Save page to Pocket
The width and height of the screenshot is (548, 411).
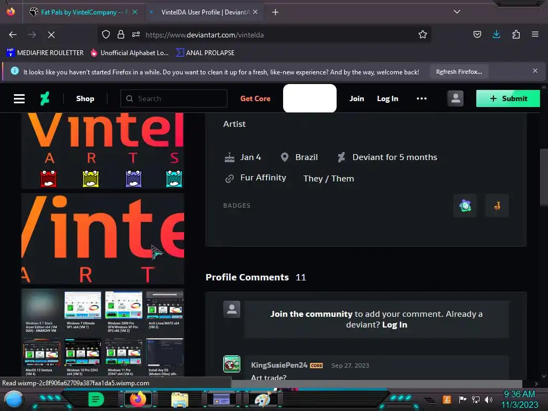[x=477, y=34]
